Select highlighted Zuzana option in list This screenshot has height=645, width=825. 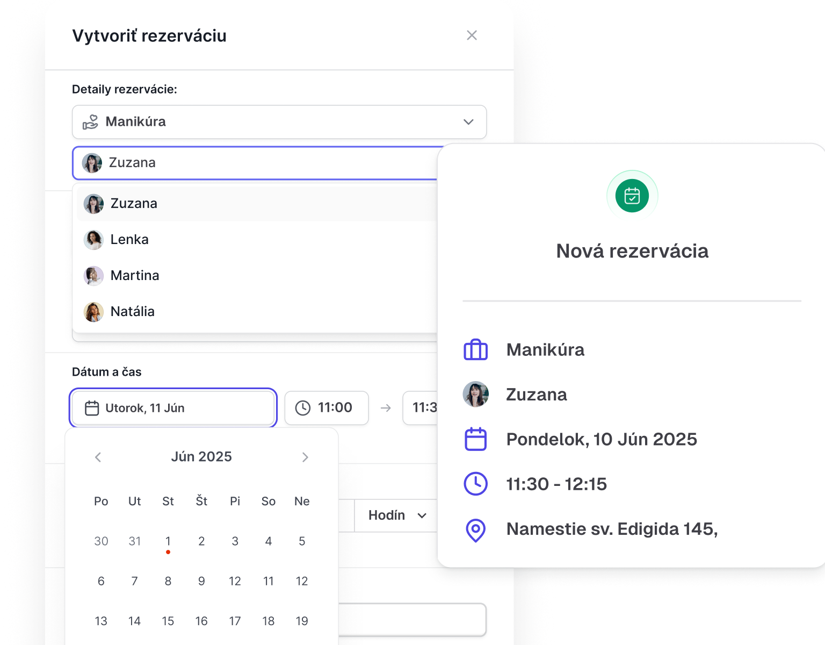(x=134, y=204)
